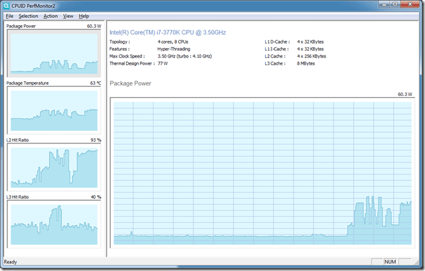Click the 'Package Temperature' label
The image size is (425, 271).
tap(27, 83)
